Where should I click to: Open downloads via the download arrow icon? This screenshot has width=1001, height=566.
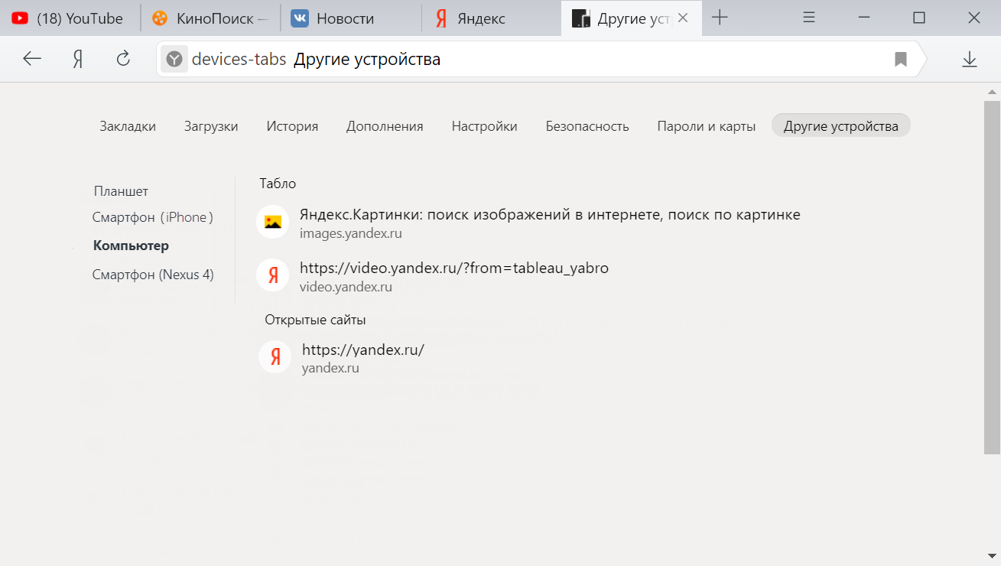pyautogui.click(x=970, y=59)
